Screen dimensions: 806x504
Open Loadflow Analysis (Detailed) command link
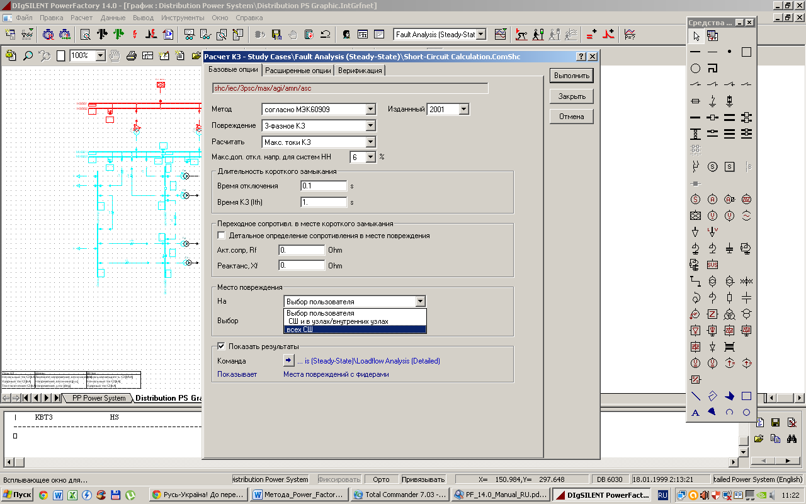tap(368, 361)
